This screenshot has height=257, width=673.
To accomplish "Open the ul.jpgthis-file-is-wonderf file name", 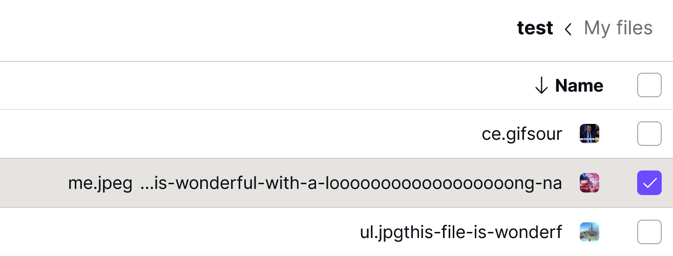I will pyautogui.click(x=461, y=232).
